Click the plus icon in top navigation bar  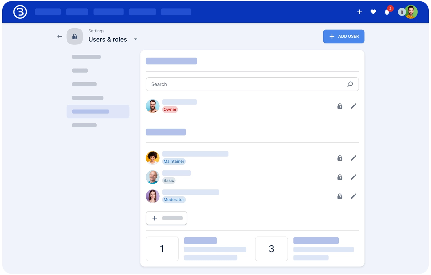click(x=360, y=12)
